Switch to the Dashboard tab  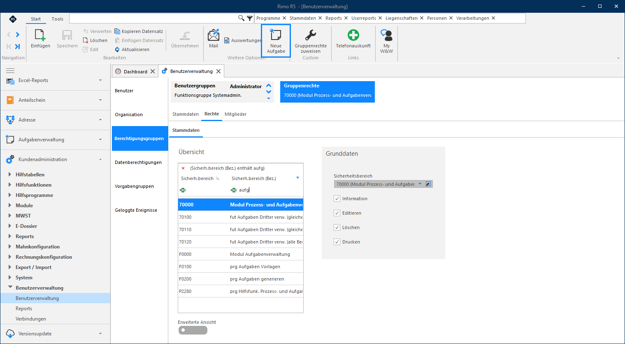[x=135, y=72]
